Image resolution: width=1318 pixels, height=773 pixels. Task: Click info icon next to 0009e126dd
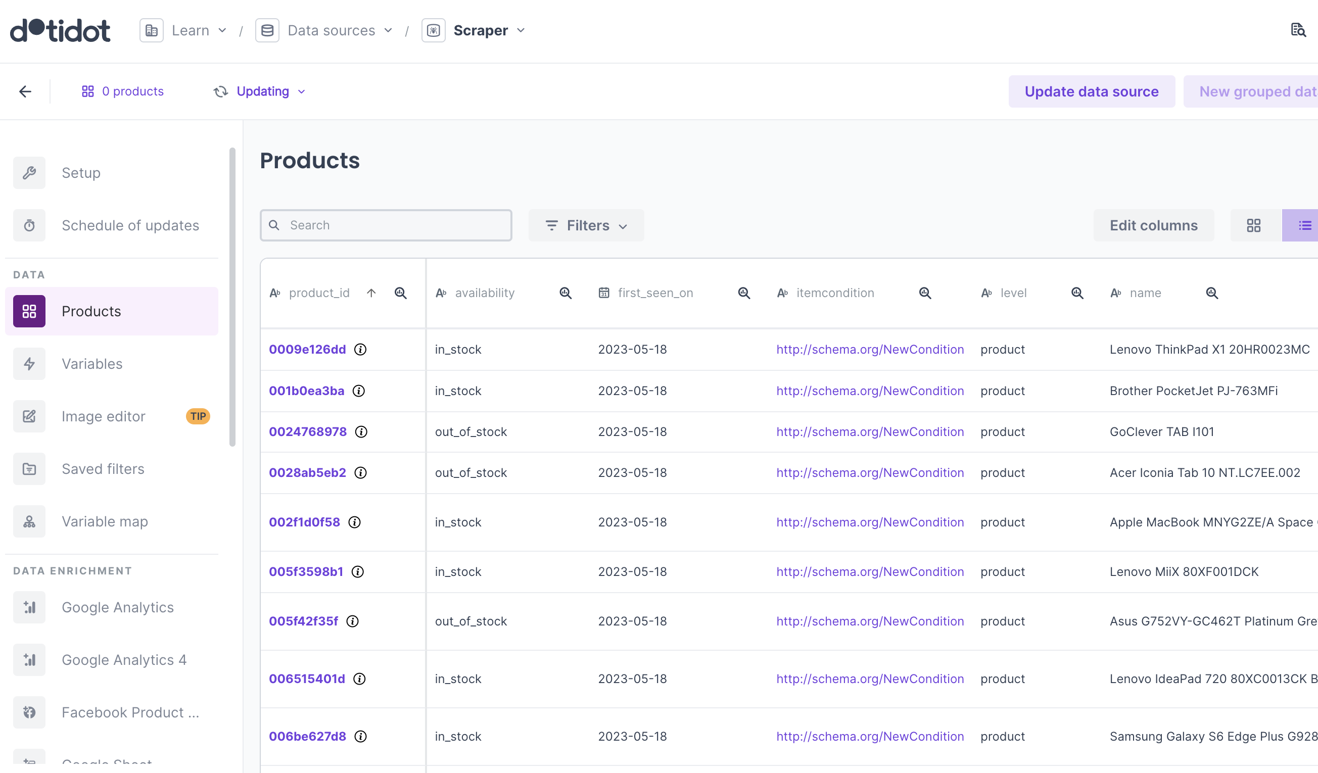(x=360, y=350)
